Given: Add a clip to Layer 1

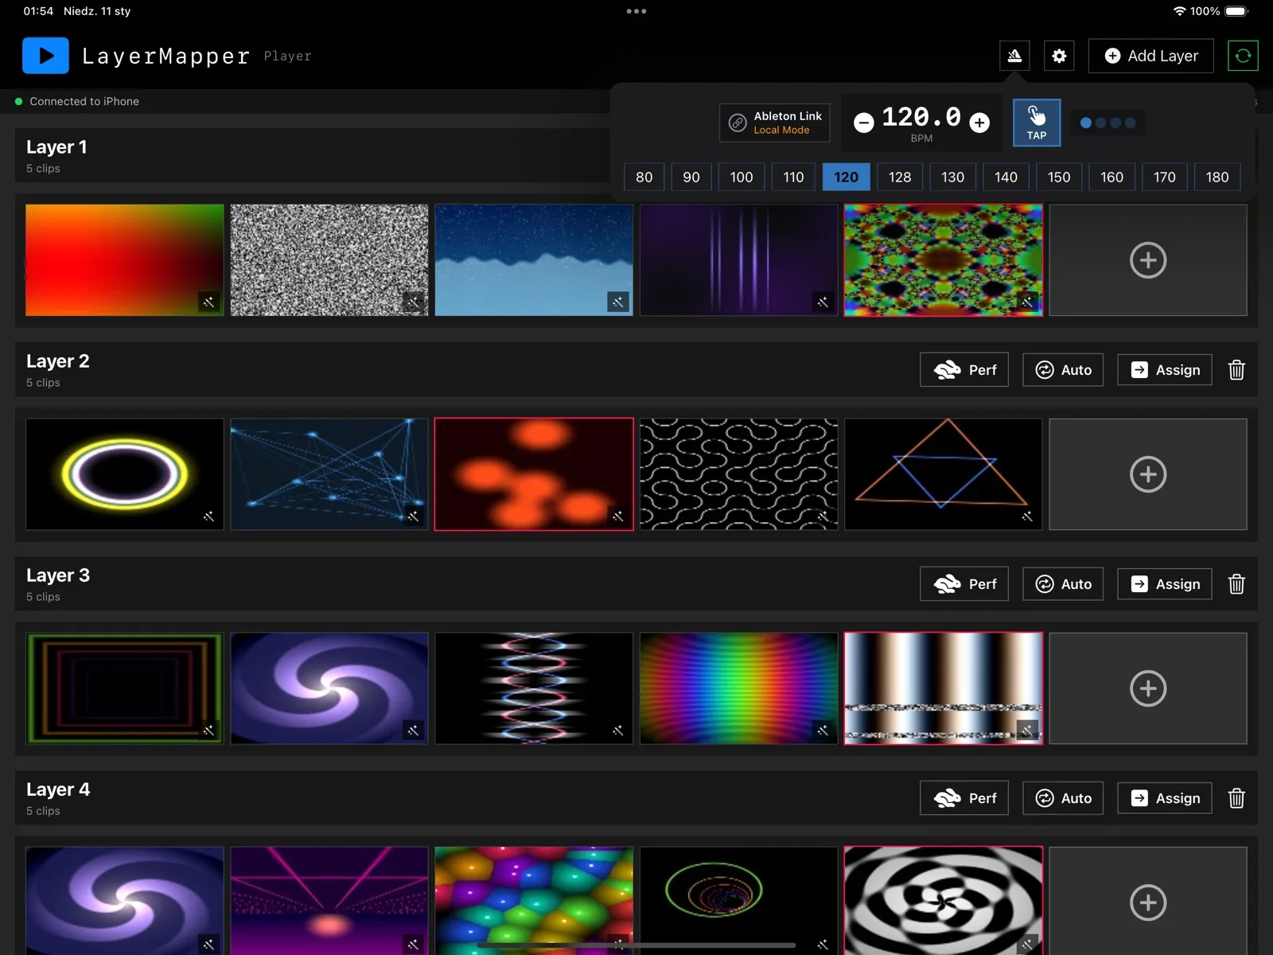Looking at the screenshot, I should [1148, 260].
